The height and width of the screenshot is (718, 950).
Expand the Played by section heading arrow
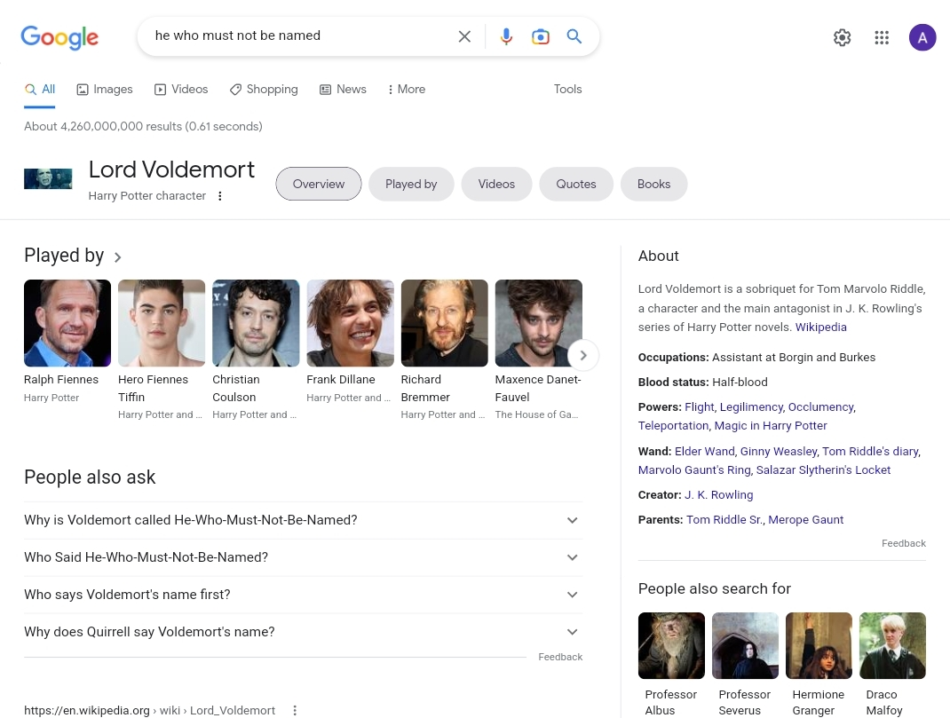[x=117, y=257]
